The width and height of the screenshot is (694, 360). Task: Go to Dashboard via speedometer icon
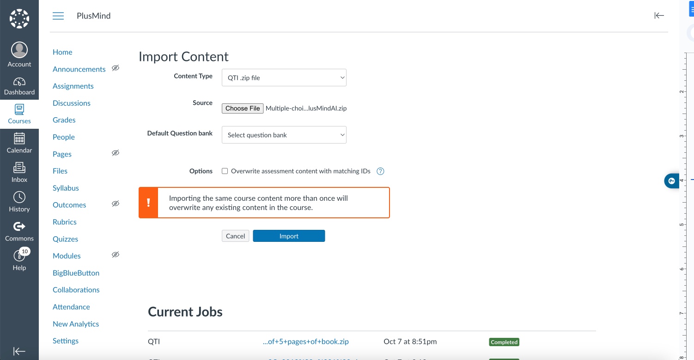tap(19, 82)
